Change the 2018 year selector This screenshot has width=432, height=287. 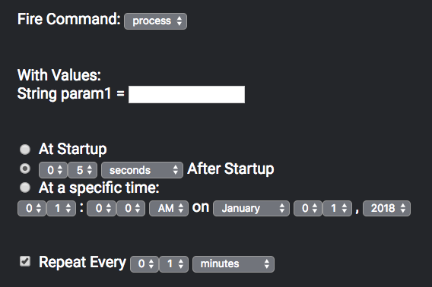tap(387, 208)
